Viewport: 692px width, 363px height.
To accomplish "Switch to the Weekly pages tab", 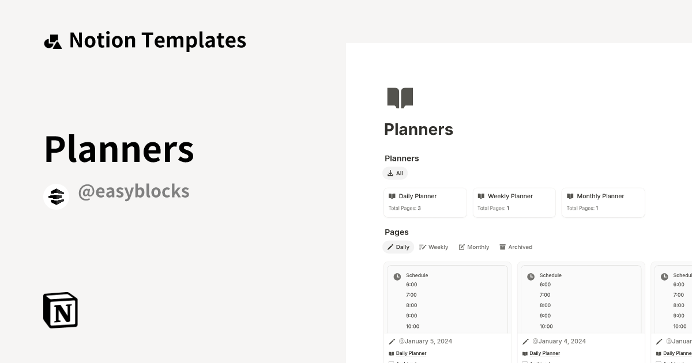I will point(434,247).
